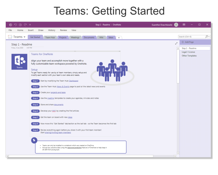Click the Back arrow in the title bar
Screen dimensions: 218x175
click(11, 25)
